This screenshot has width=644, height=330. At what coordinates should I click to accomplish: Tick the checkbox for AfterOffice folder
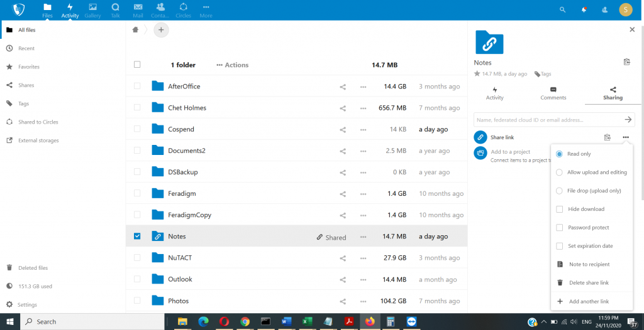coord(137,86)
